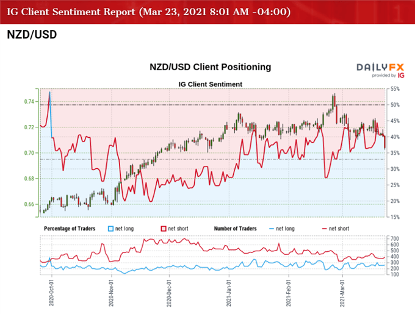415x314 pixels.
Task: Click the 35% right axis label
Action: [395, 153]
